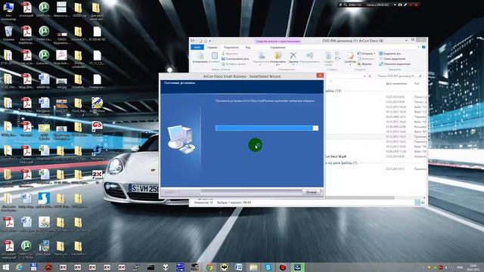Select the invoice.pdf desktop file

click(26, 10)
